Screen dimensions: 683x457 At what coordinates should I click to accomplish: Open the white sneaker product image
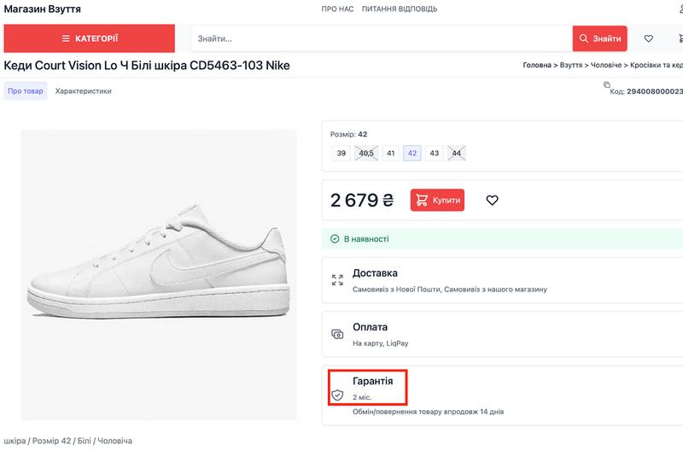(x=159, y=274)
